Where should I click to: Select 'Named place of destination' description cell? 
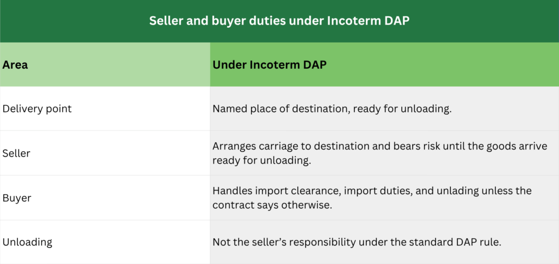click(x=384, y=109)
